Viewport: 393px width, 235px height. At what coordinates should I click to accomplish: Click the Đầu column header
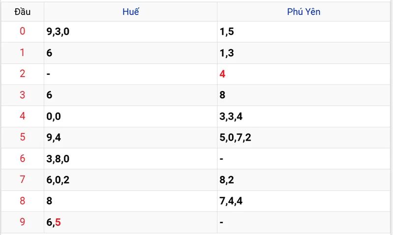coord(22,12)
